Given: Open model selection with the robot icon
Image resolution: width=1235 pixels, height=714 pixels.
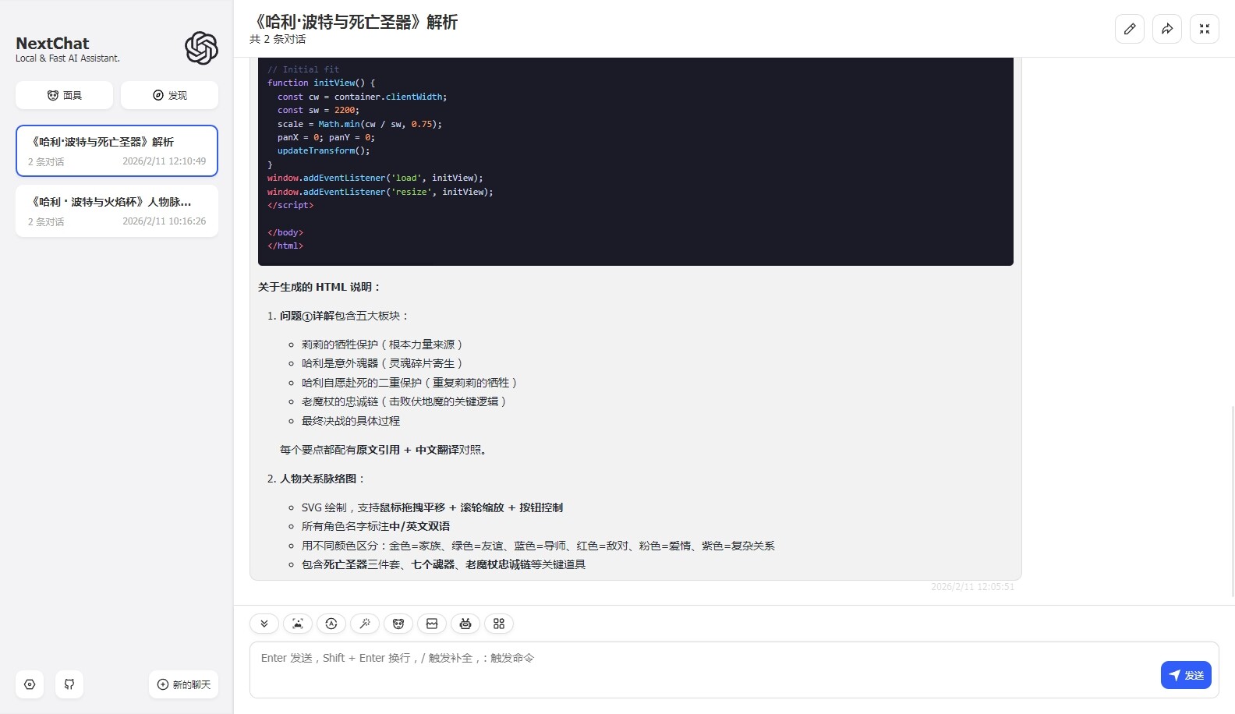Looking at the screenshot, I should click(465, 624).
